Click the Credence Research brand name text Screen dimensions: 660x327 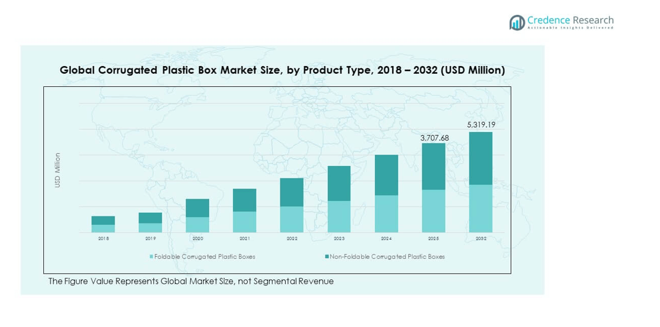[x=570, y=20]
